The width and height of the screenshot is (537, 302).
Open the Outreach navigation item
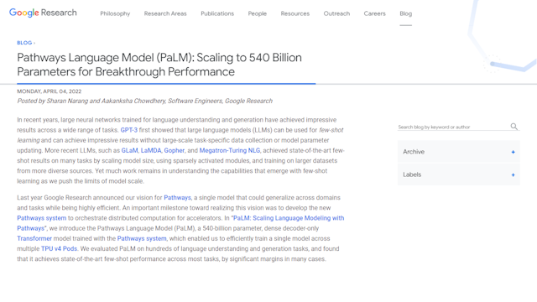336,13
